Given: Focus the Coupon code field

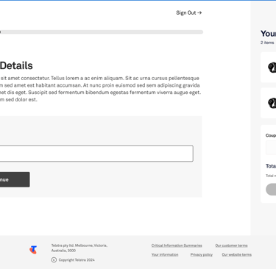Looking at the screenshot, I should (x=271, y=148).
